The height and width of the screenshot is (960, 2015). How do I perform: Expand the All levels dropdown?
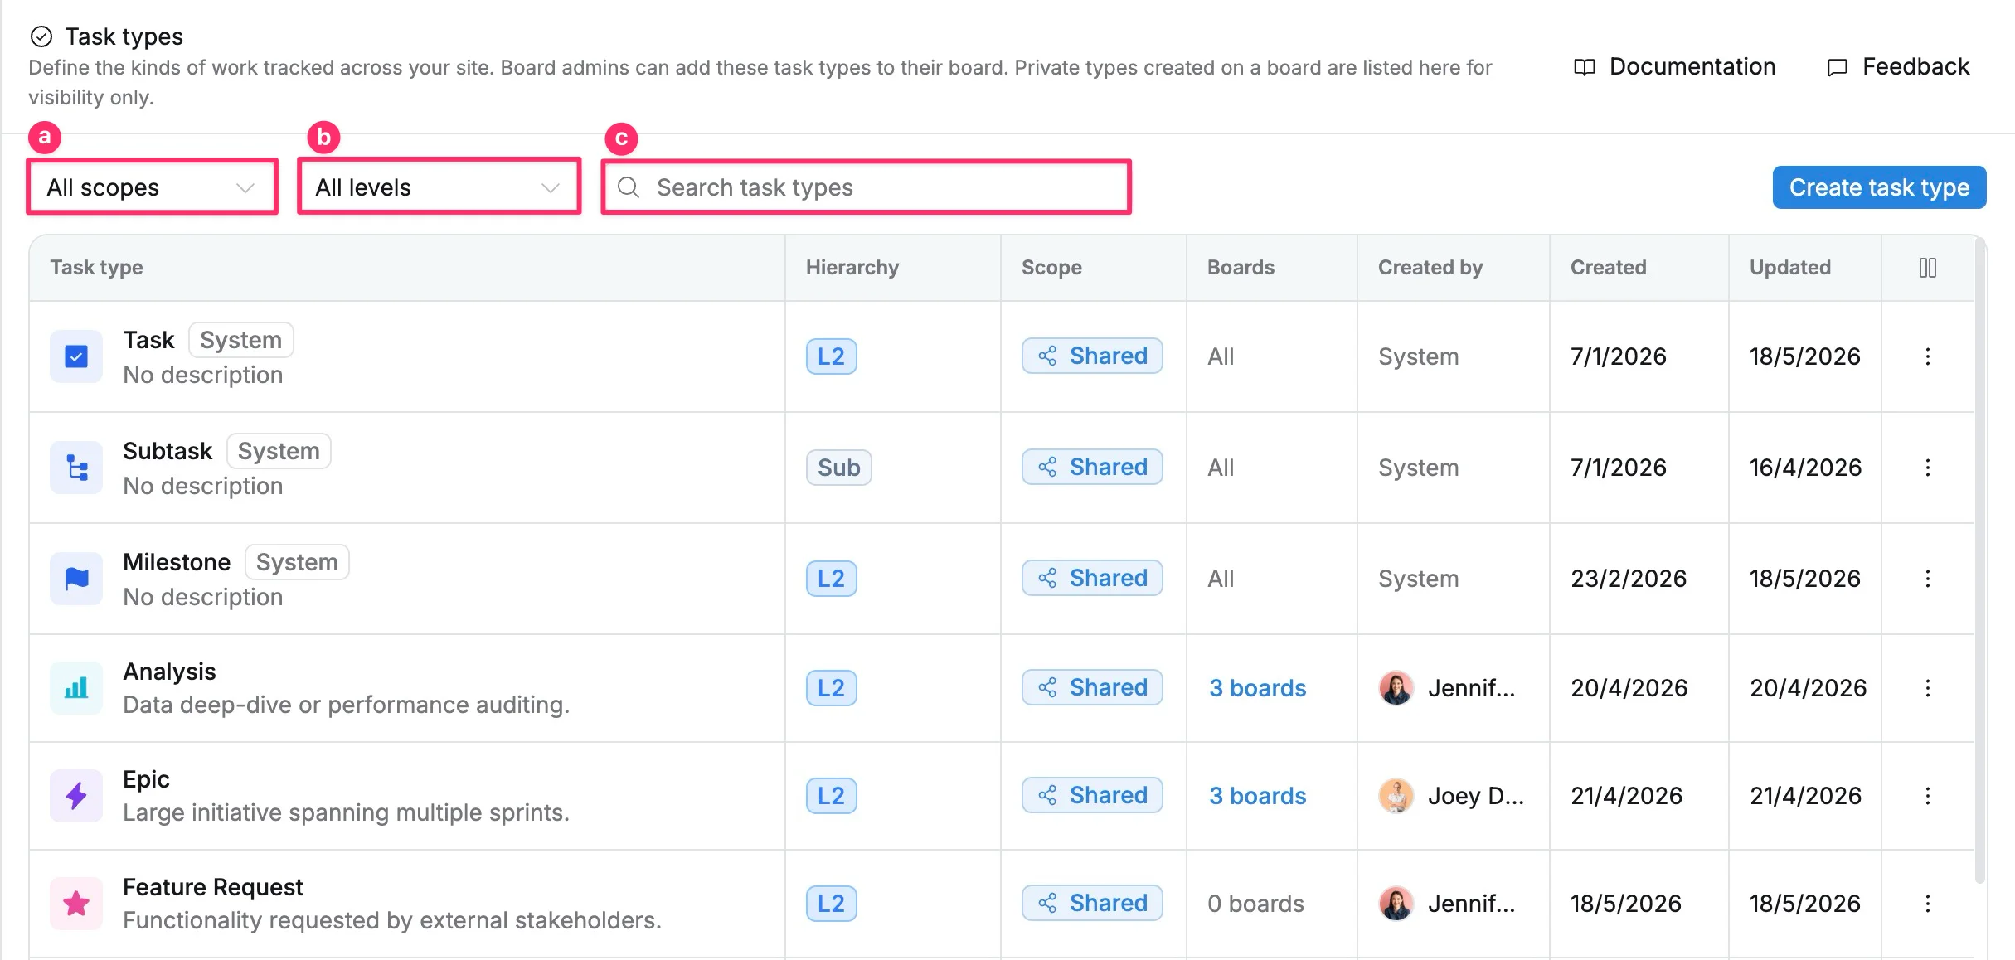tap(439, 187)
